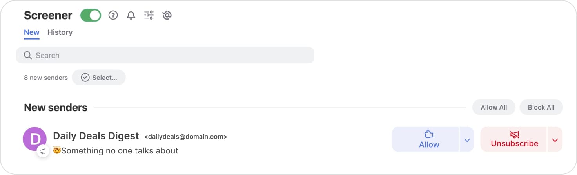Open the help question mark icon
The image size is (577, 175).
click(113, 16)
